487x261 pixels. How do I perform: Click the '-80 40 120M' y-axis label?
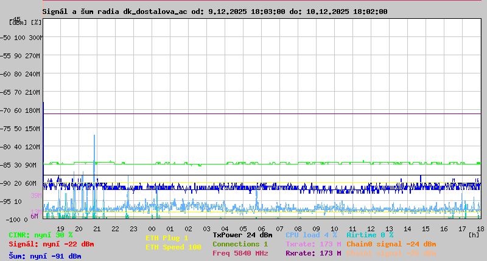tap(21, 147)
